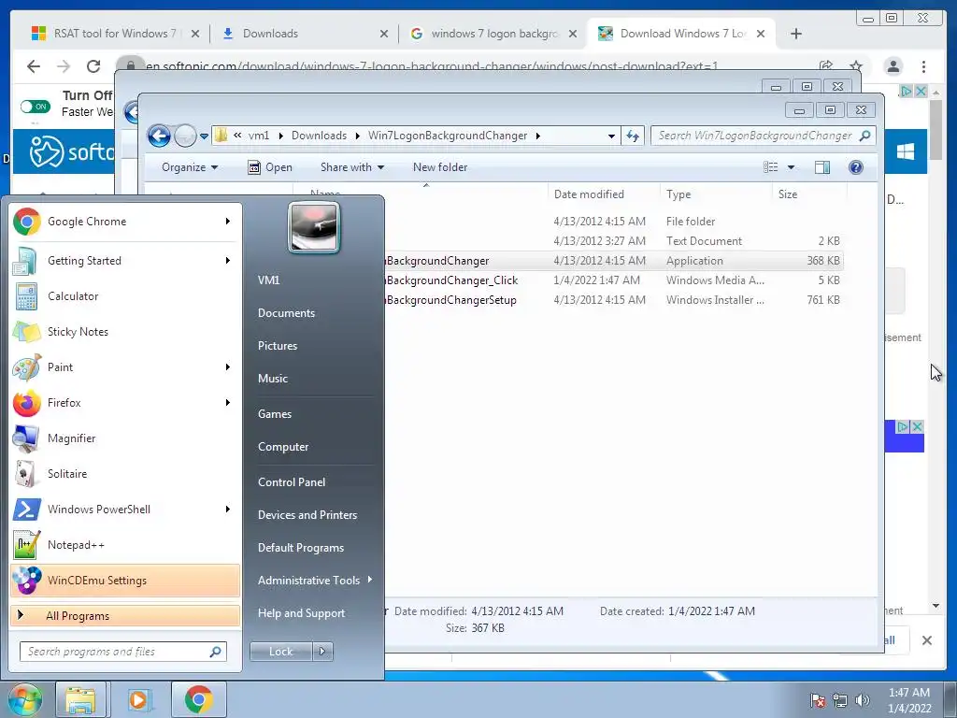Viewport: 957px width, 718px height.
Task: Toggle the ON switch in webpage ad
Action: click(35, 107)
